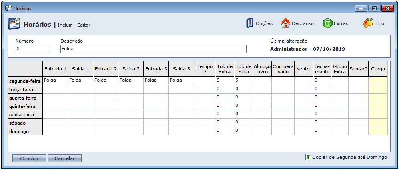Focus the Número input field
399x170 pixels.
[x=33, y=49]
